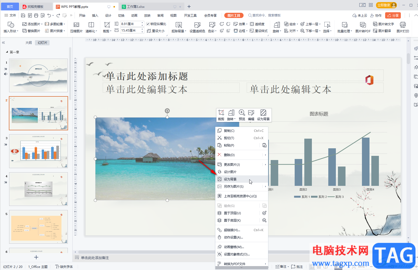
Task: Click the Picture Print (图片打印) icon
Action: pos(403,27)
